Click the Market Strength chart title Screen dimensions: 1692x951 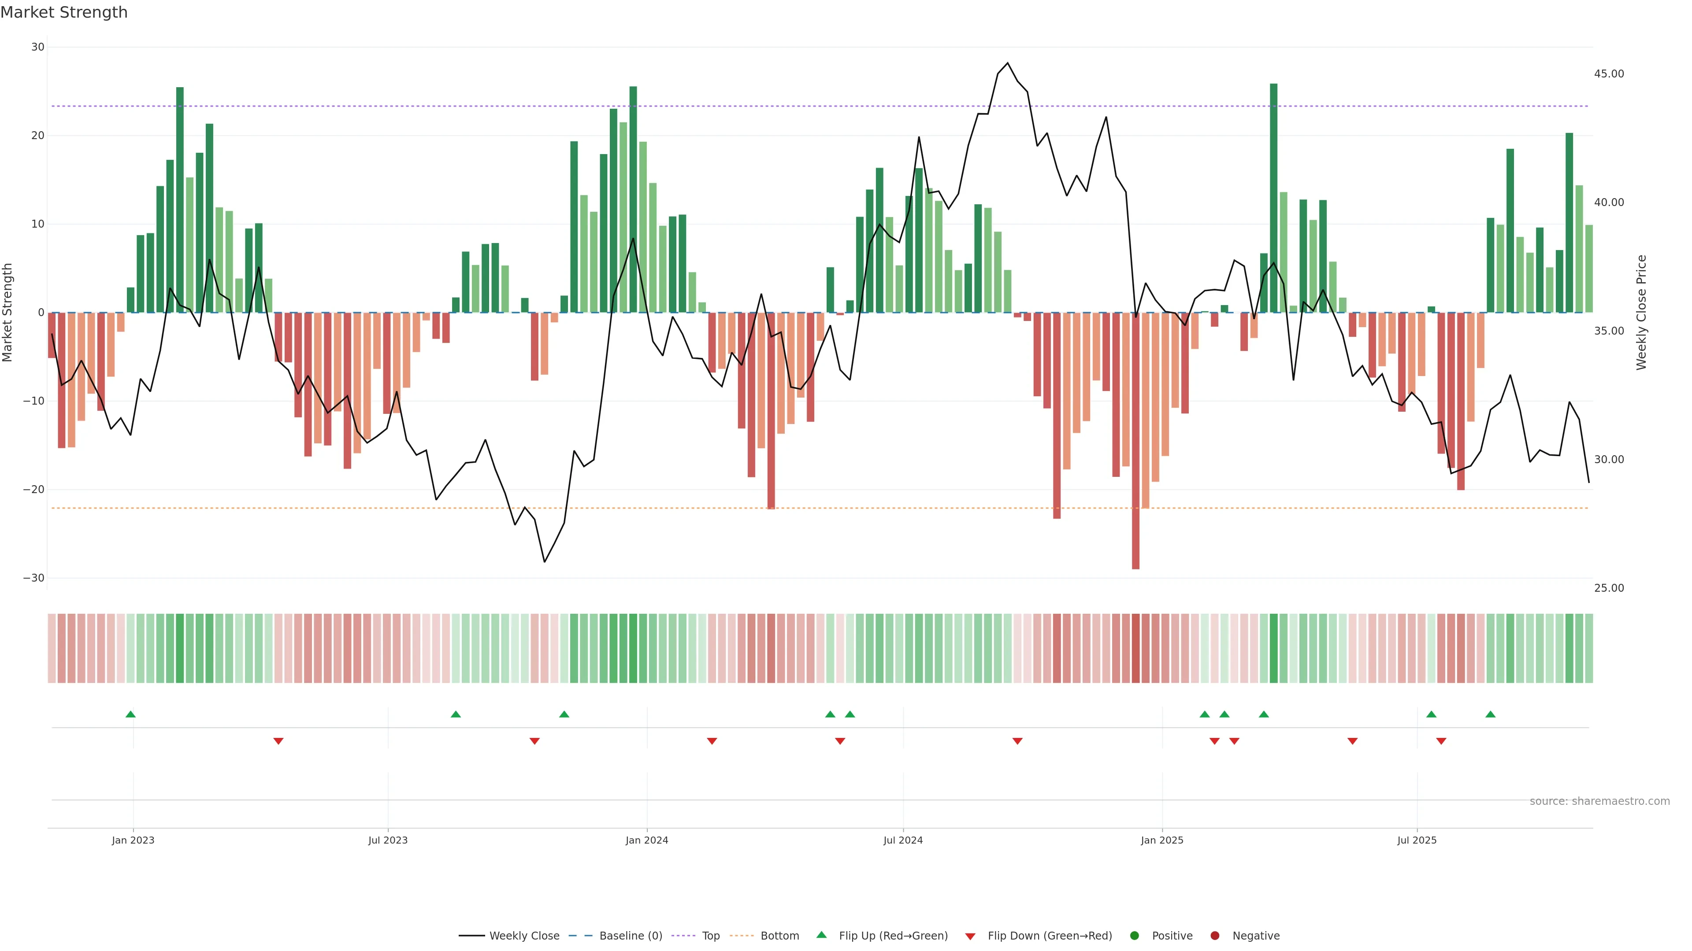[64, 12]
